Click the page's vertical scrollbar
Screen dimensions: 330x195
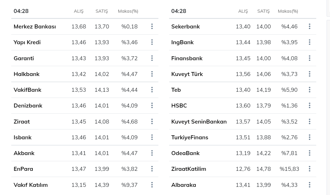(328, 107)
